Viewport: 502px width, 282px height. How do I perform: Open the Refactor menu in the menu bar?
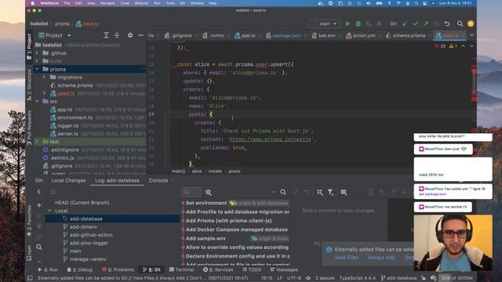coord(141,3)
